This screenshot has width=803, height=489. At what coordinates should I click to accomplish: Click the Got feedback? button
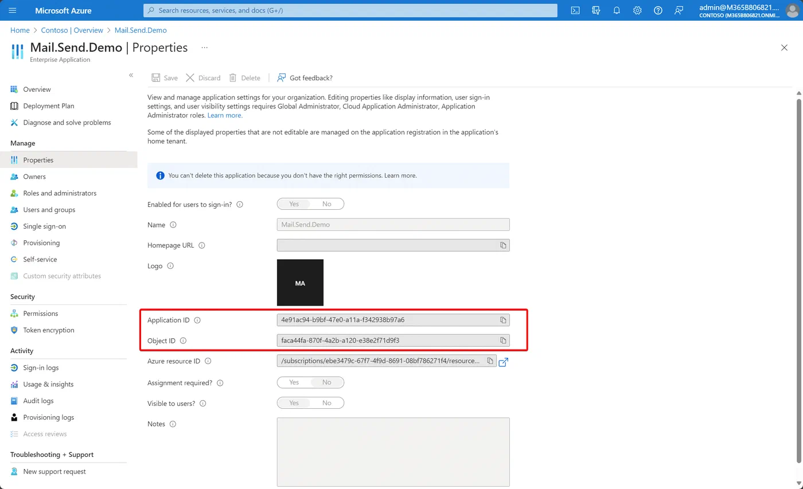click(x=305, y=78)
